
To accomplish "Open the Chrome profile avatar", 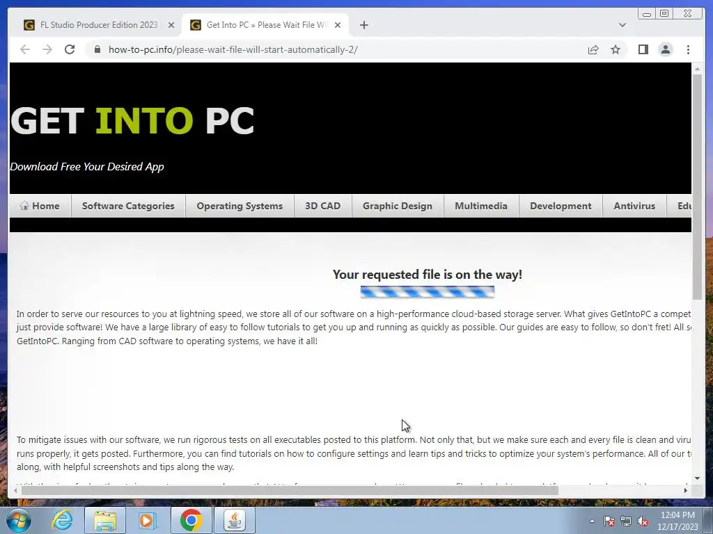I will 665,49.
